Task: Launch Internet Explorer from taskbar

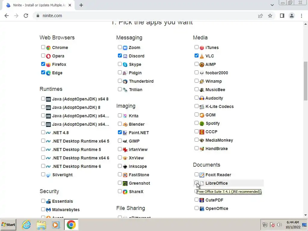Action: point(26,225)
